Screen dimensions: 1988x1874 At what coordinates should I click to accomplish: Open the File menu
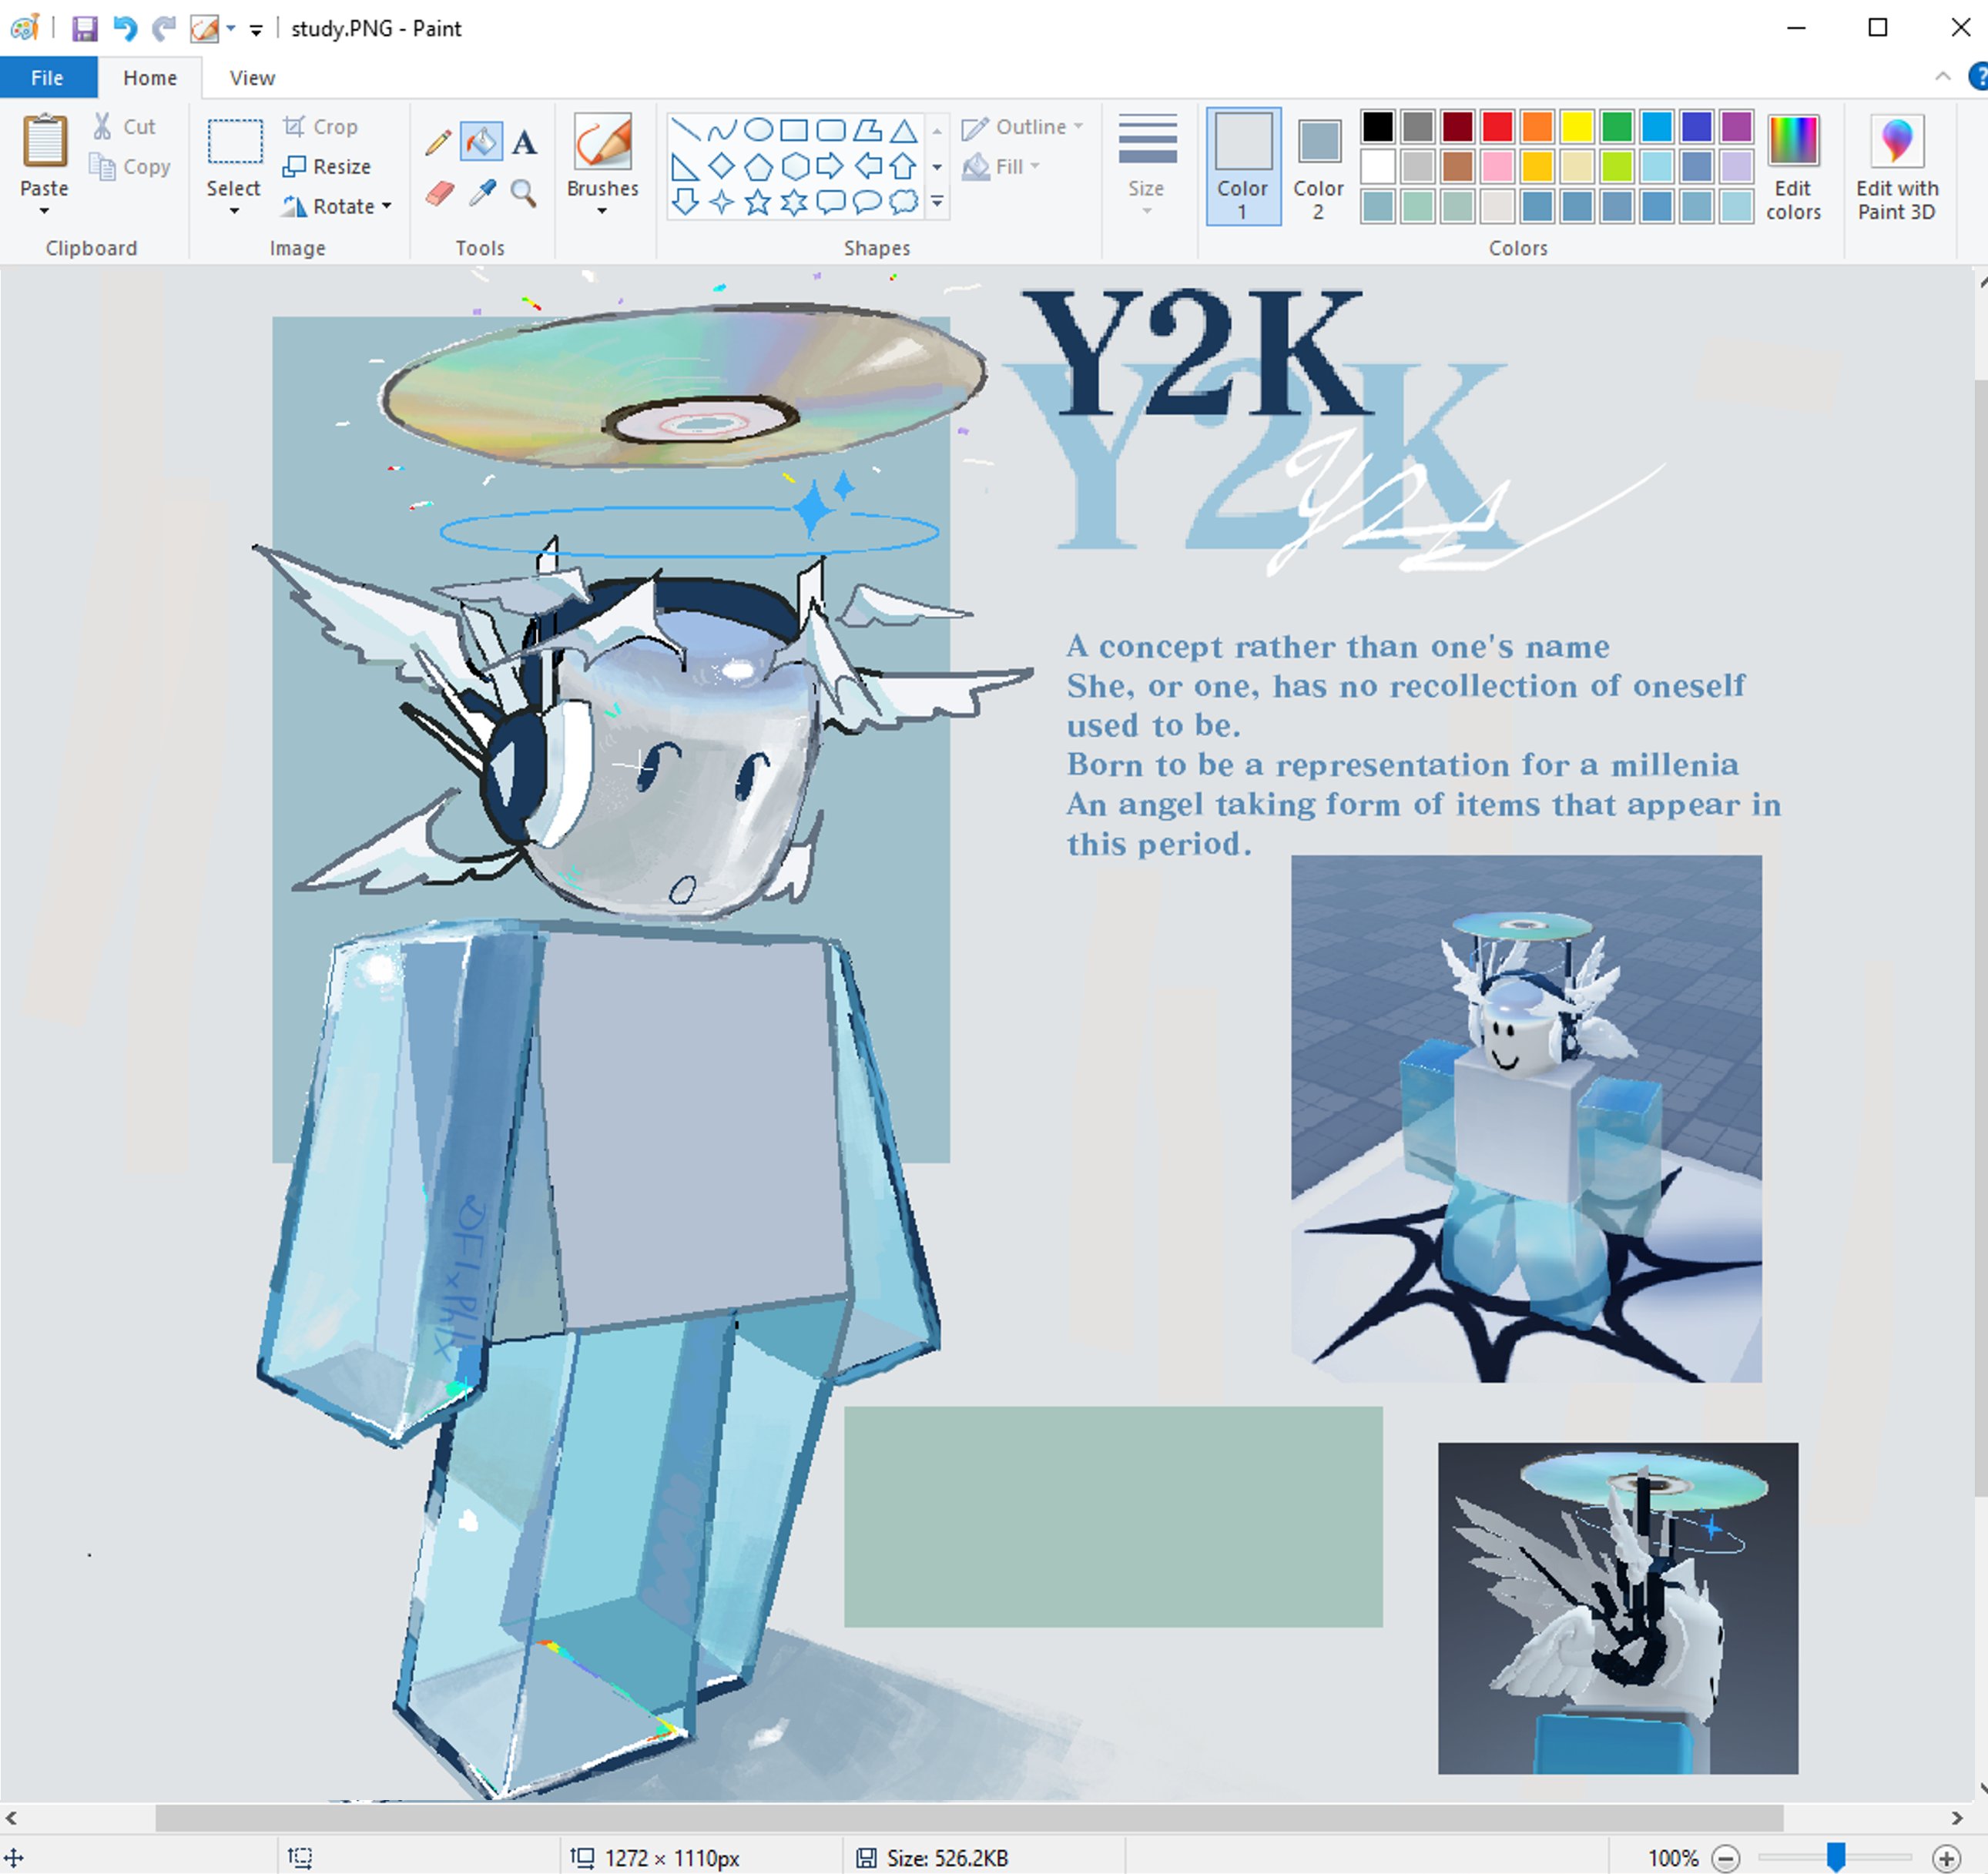47,77
